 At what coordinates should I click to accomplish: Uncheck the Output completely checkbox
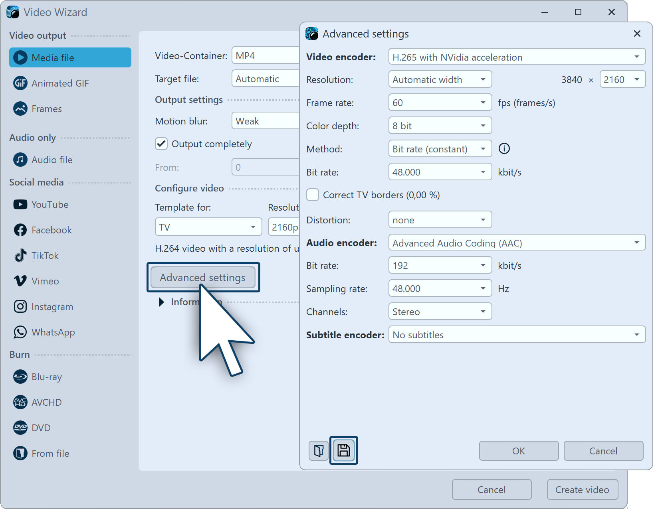coord(161,144)
